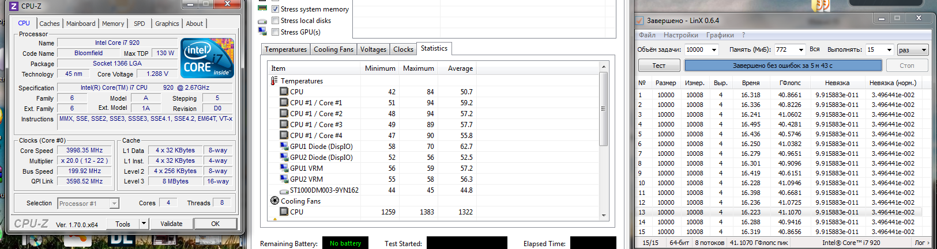The image size is (937, 249).
Task: Enable Stress GPU(s) checkbox
Action: click(x=276, y=32)
